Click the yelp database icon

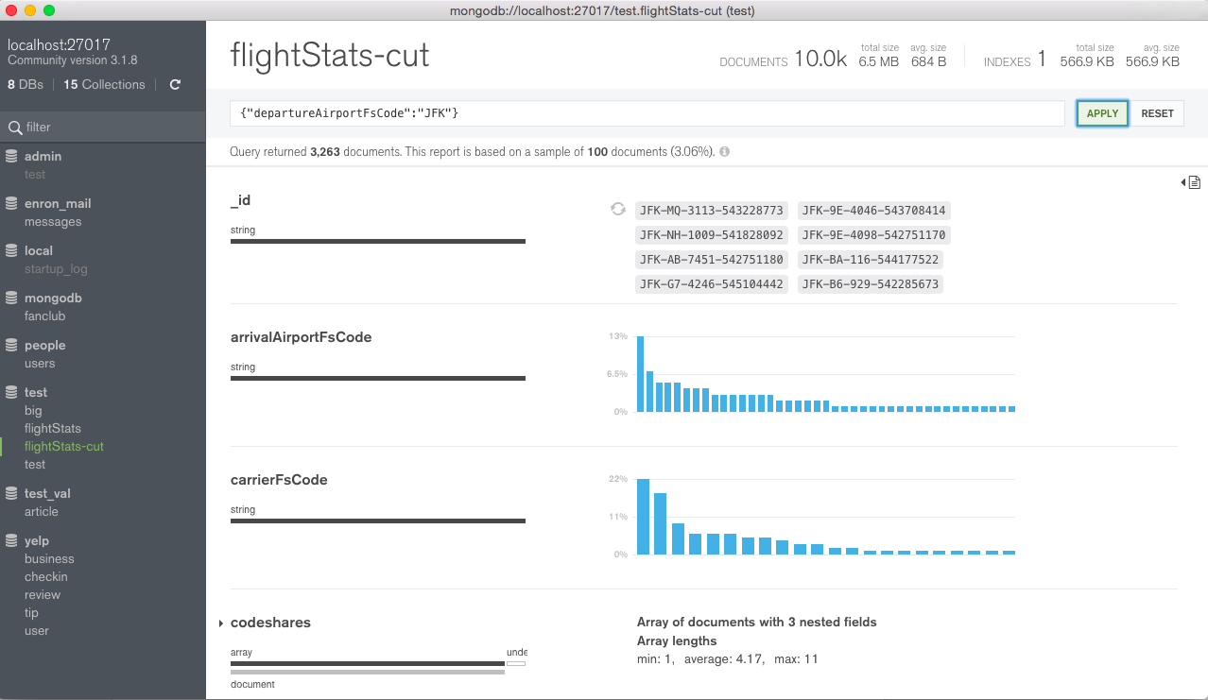click(12, 541)
